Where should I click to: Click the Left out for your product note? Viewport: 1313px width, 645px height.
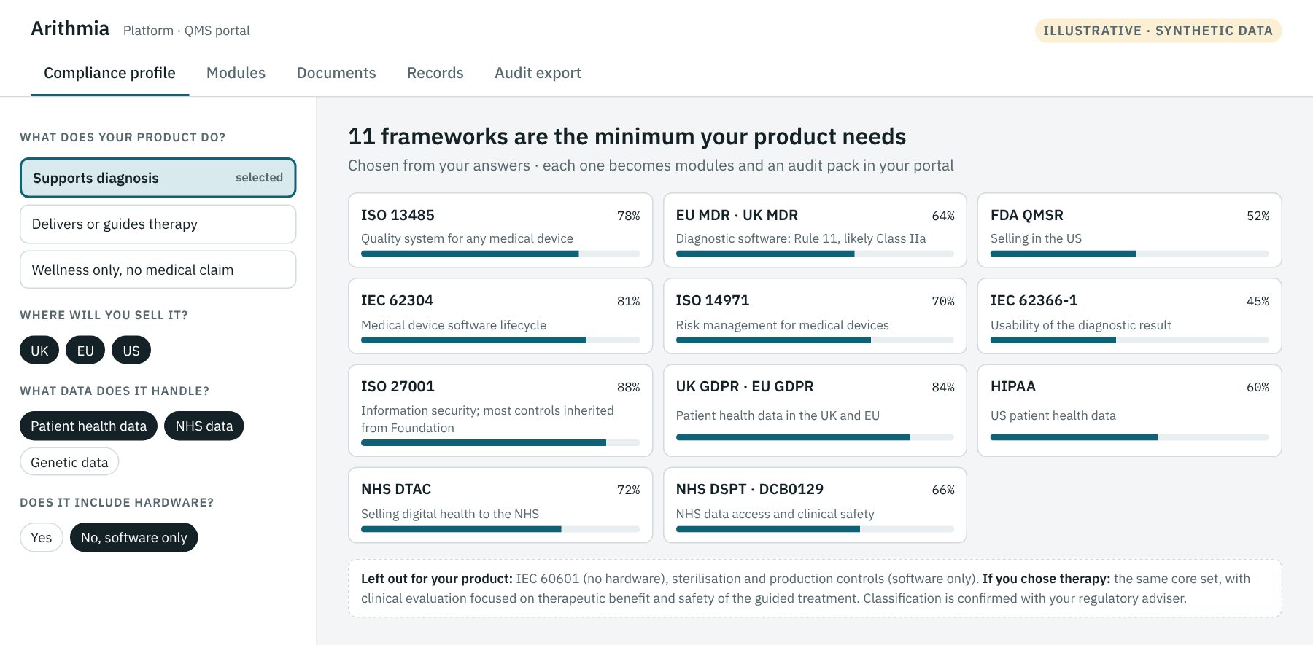pyautogui.click(x=815, y=588)
